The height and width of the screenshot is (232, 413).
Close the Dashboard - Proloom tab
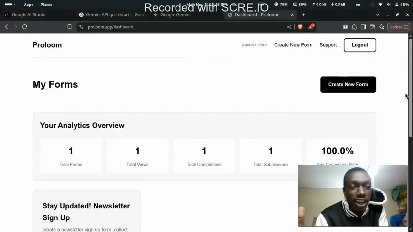coord(292,15)
